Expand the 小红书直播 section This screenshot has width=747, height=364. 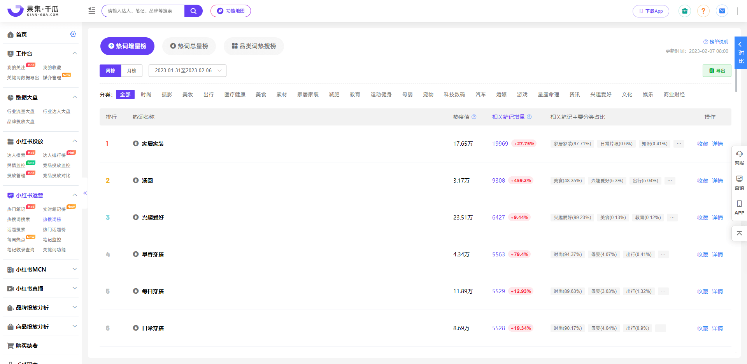[75, 288]
